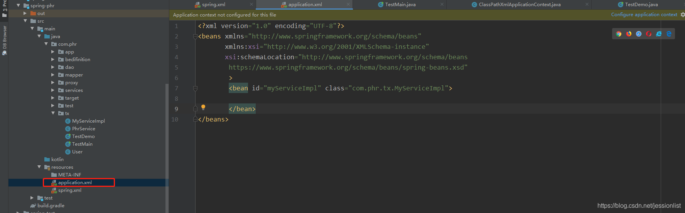
Task: Collapse the tx package
Action: 53,113
